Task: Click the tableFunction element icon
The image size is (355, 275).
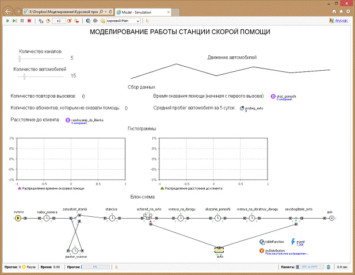Action: 262,242
